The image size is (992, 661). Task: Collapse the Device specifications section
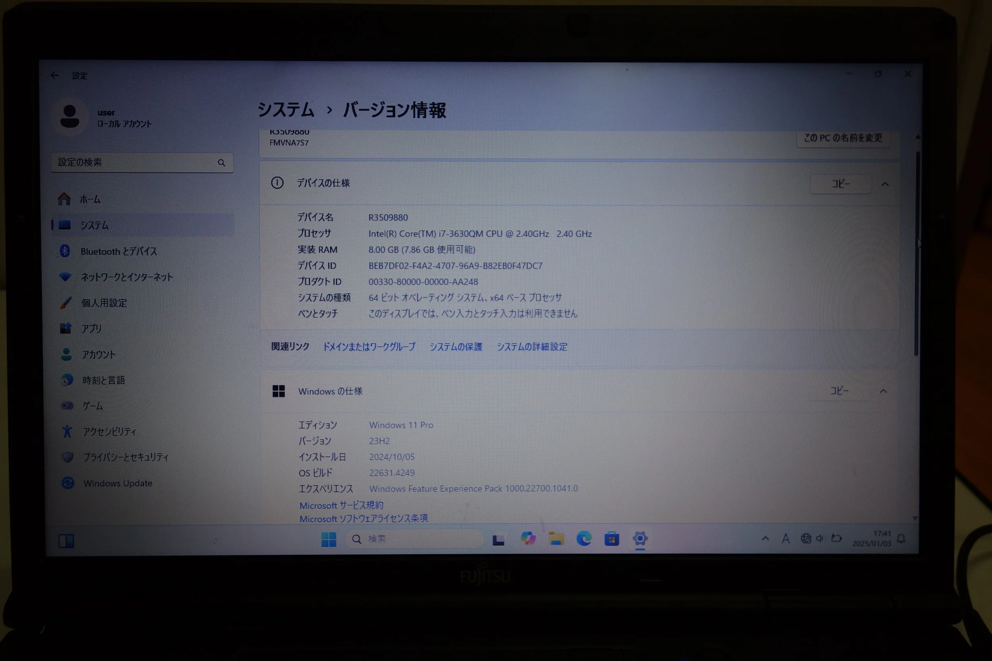tap(885, 184)
